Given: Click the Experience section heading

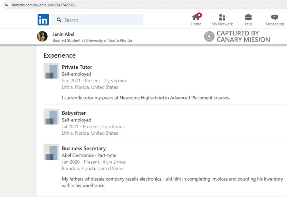Looking at the screenshot, I should click(x=60, y=56).
